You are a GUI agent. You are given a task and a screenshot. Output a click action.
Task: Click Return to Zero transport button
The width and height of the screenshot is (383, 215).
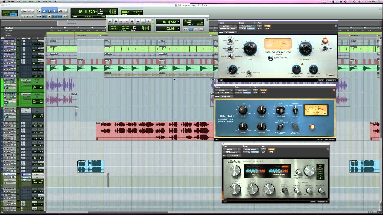[x=116, y=21]
